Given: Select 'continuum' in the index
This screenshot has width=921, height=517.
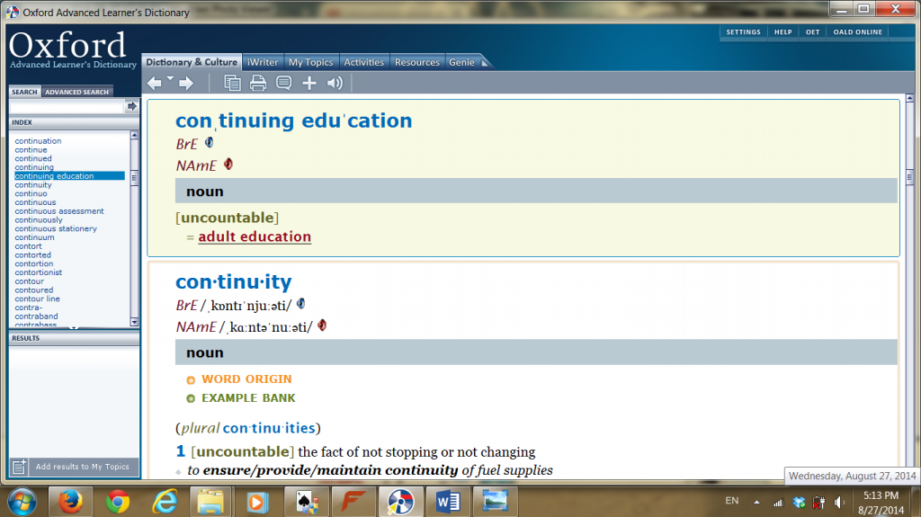Looking at the screenshot, I should pos(35,238).
